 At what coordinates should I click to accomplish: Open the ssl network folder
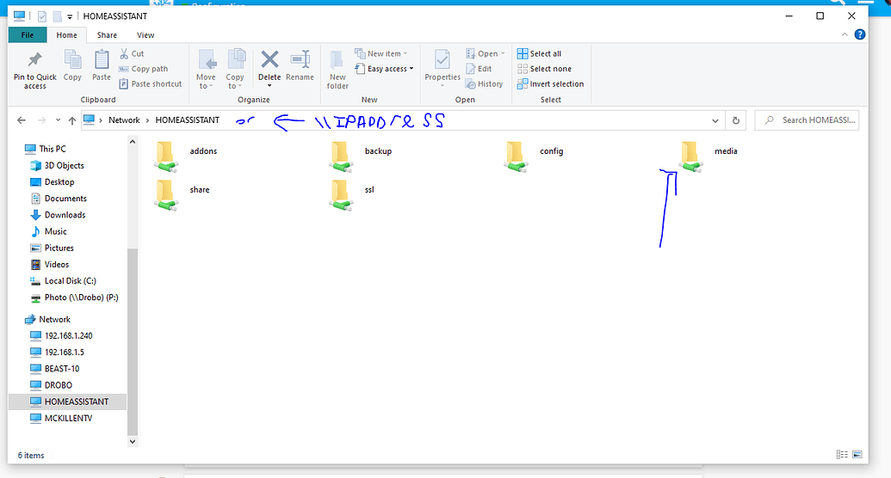tap(351, 194)
